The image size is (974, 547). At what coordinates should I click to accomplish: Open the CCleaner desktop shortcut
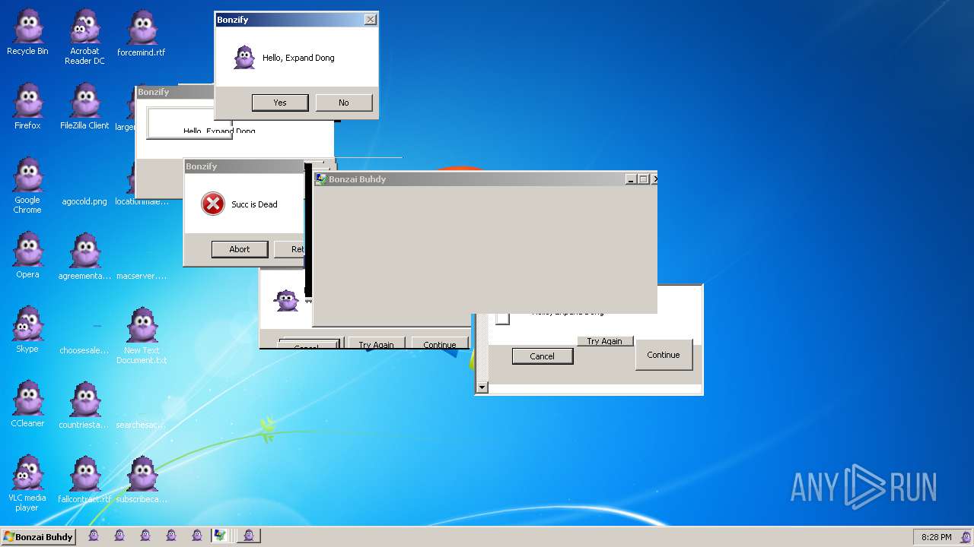coord(27,405)
